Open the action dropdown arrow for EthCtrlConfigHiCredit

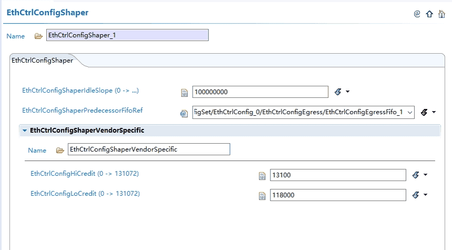coord(426,175)
